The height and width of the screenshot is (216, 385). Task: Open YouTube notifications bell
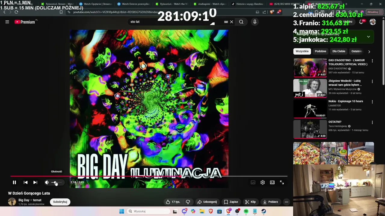[x=361, y=22]
